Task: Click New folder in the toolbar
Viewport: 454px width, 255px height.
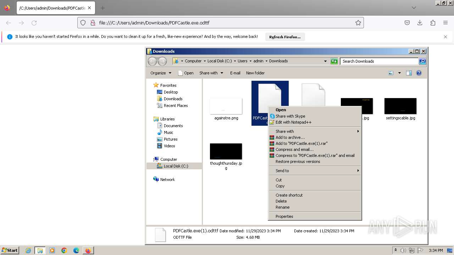Action: tap(255, 73)
